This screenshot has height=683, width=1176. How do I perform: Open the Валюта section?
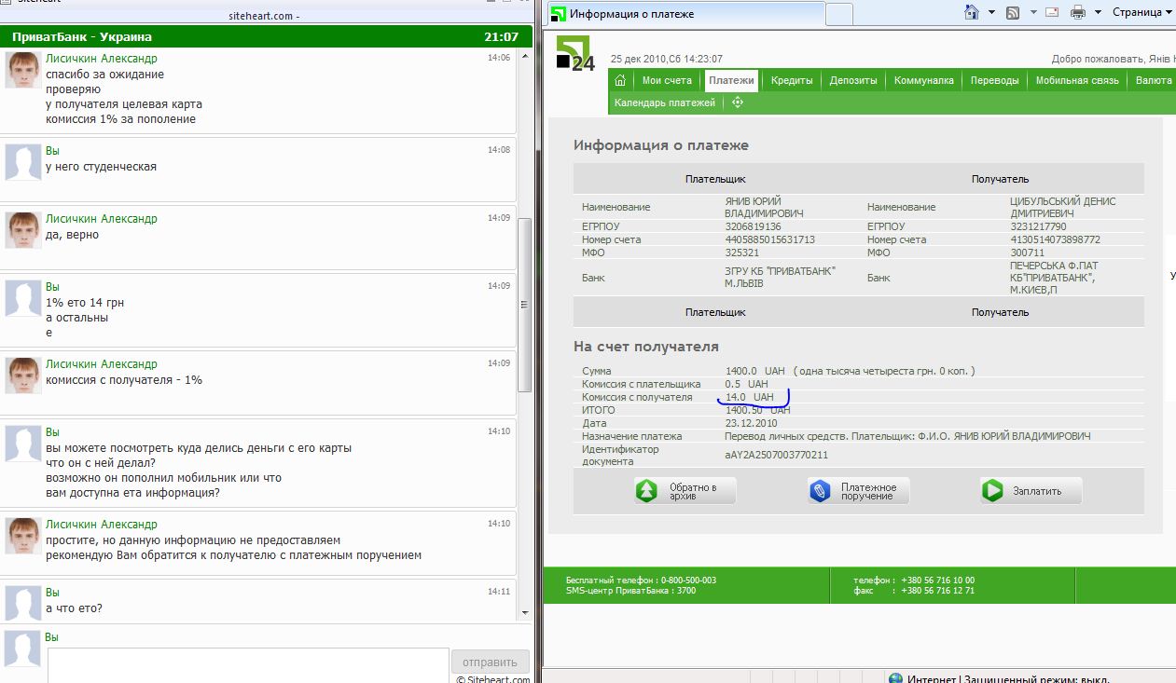tap(1154, 80)
